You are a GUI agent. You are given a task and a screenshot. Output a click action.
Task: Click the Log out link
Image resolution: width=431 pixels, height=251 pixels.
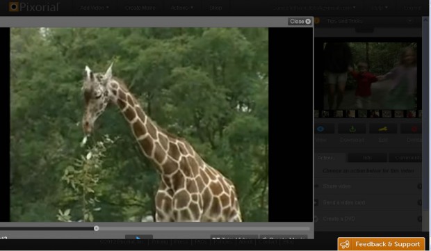(413, 8)
